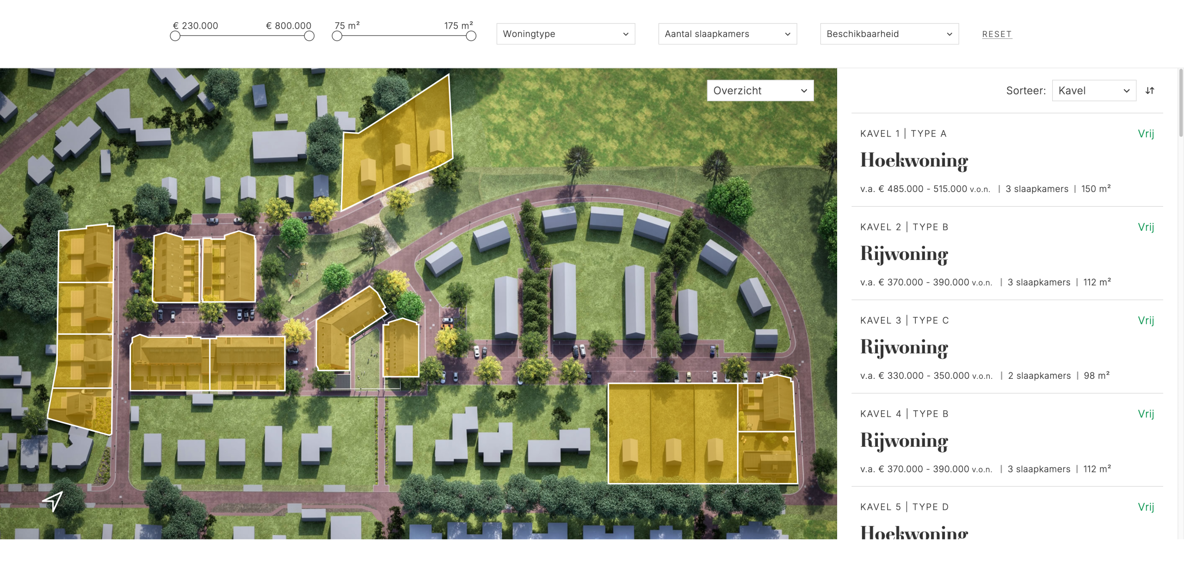The image size is (1184, 587).
Task: Click the 75 m² minimum area handle
Action: [x=337, y=36]
